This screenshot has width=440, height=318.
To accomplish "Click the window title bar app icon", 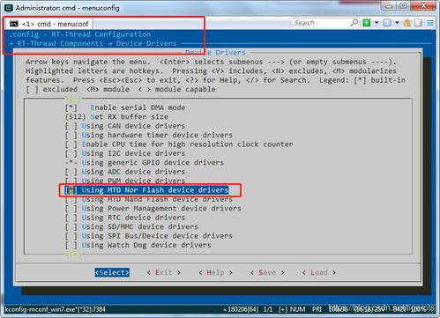I will (9, 8).
